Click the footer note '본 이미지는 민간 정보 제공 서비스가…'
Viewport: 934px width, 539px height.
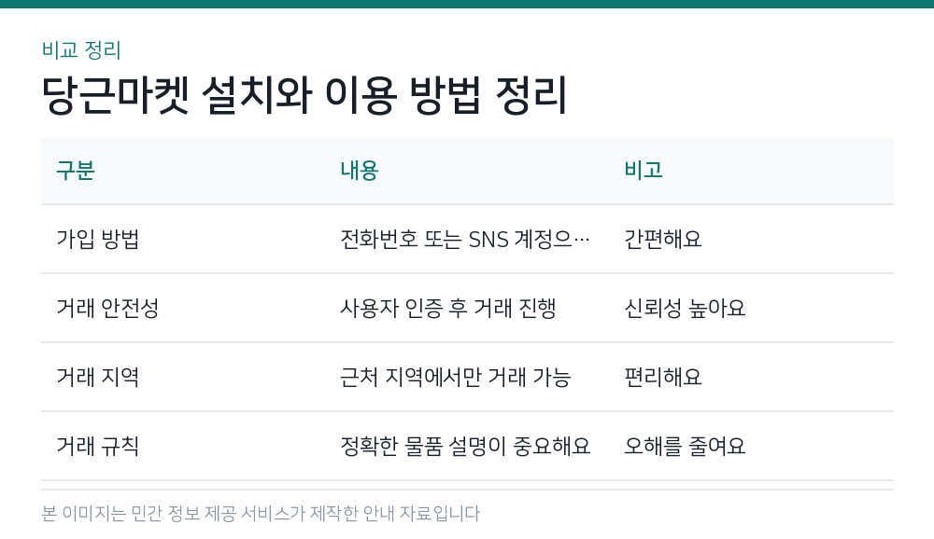coord(261,514)
